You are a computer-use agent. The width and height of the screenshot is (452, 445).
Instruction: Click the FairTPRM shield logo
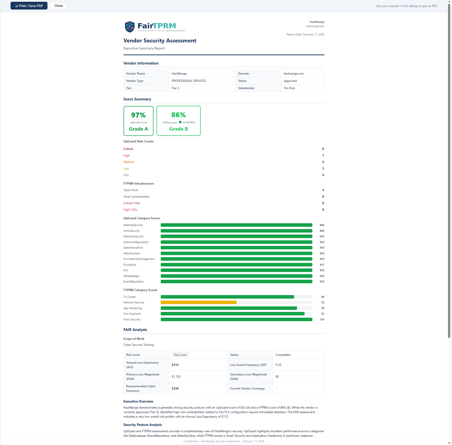click(130, 27)
